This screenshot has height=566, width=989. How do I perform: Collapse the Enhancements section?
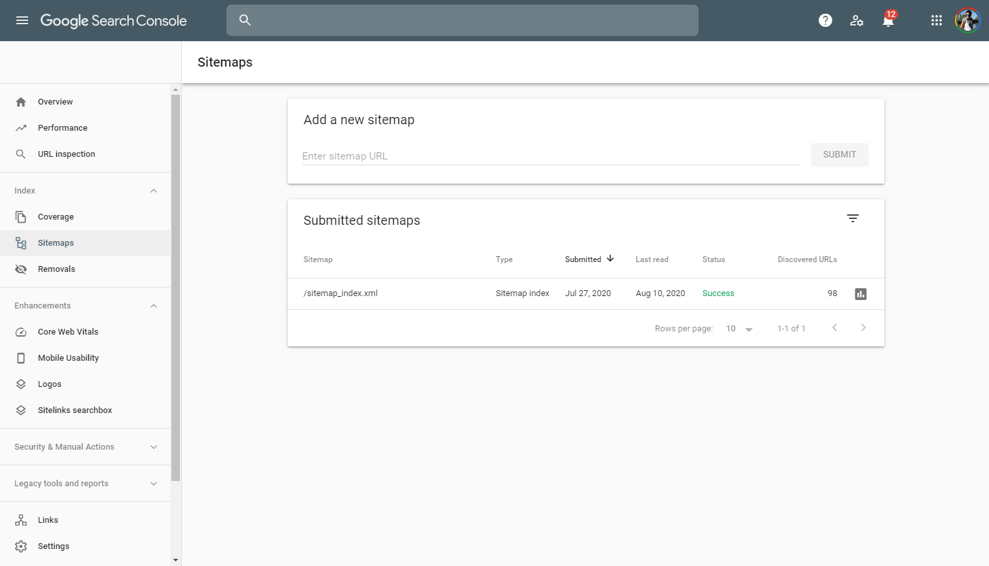click(x=154, y=306)
